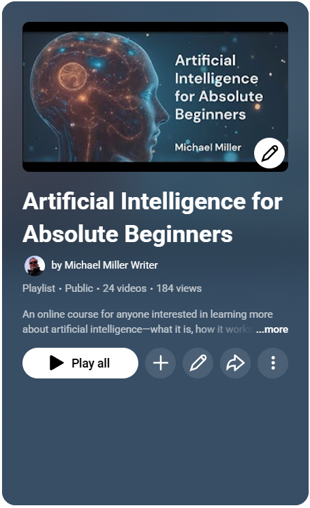The width and height of the screenshot is (310, 508).
Task: Click the black play triangle icon
Action: point(57,363)
